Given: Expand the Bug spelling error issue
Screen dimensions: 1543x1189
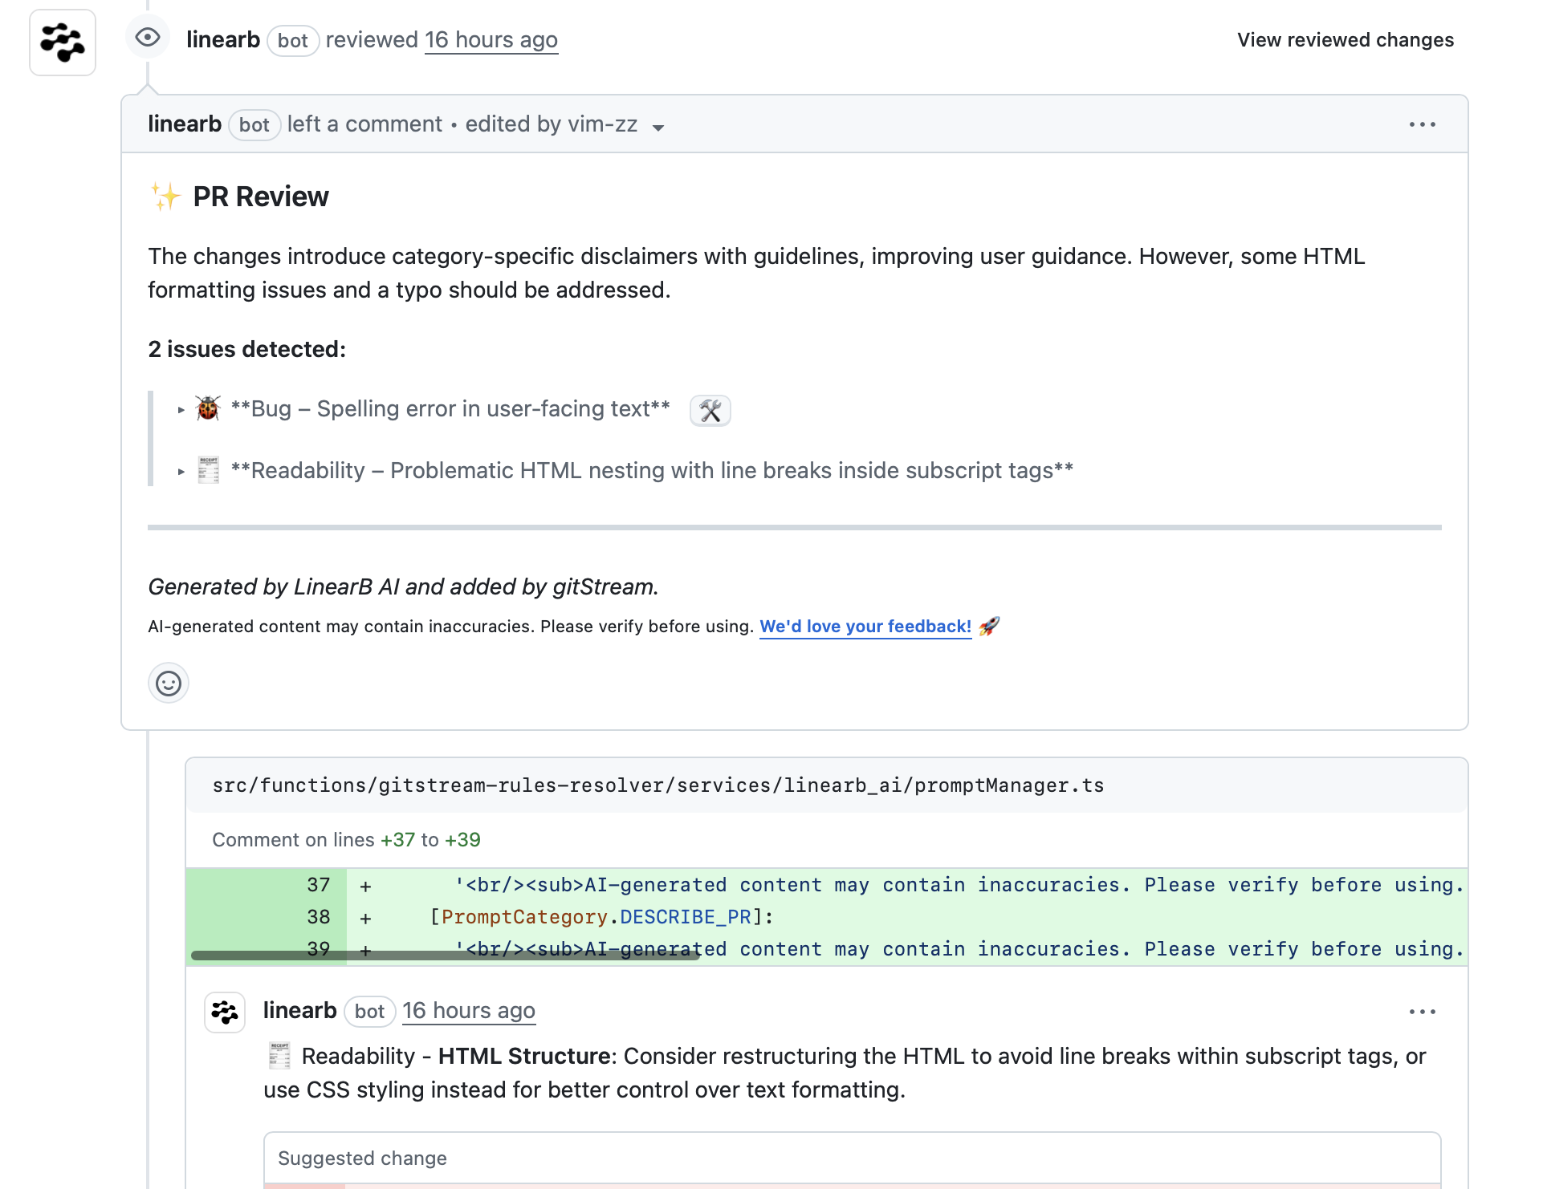Looking at the screenshot, I should coord(181,410).
